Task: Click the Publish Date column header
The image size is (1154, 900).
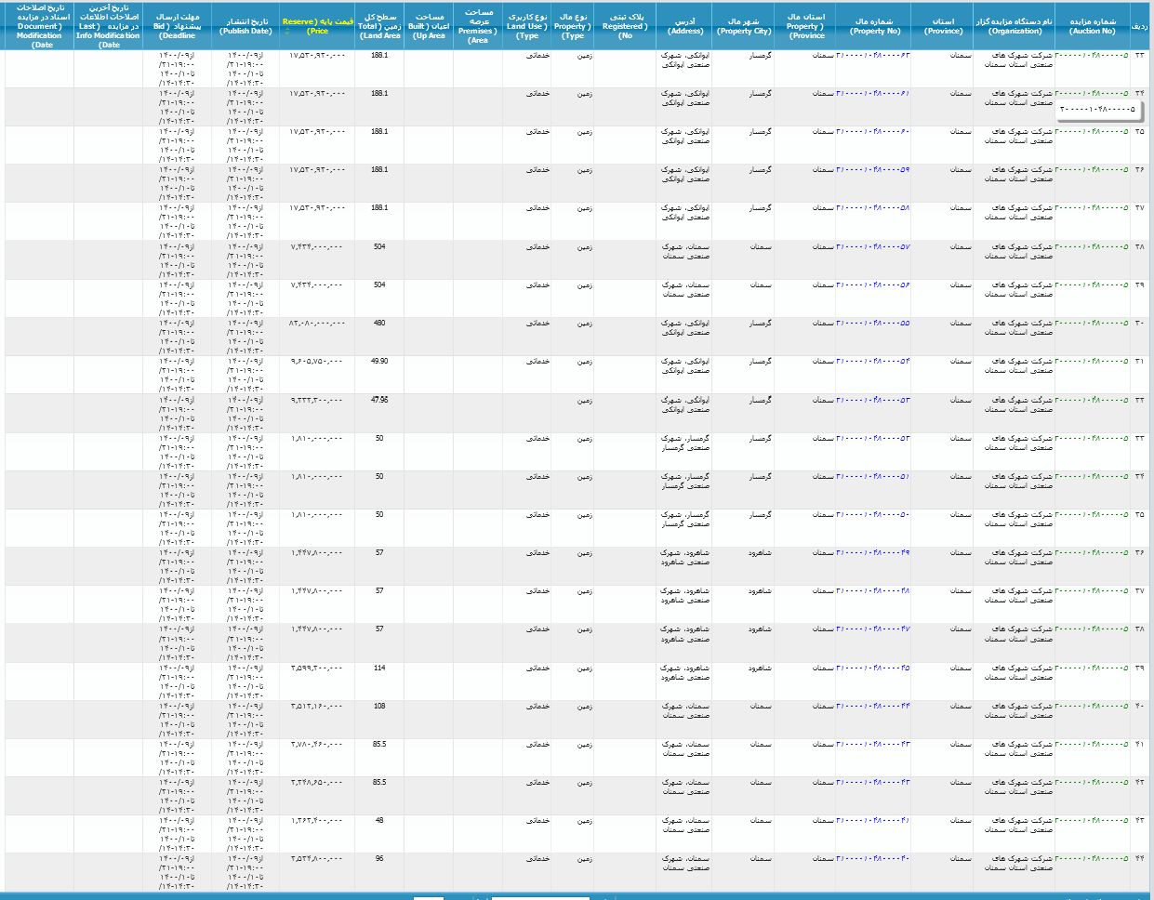Action: tap(245, 26)
